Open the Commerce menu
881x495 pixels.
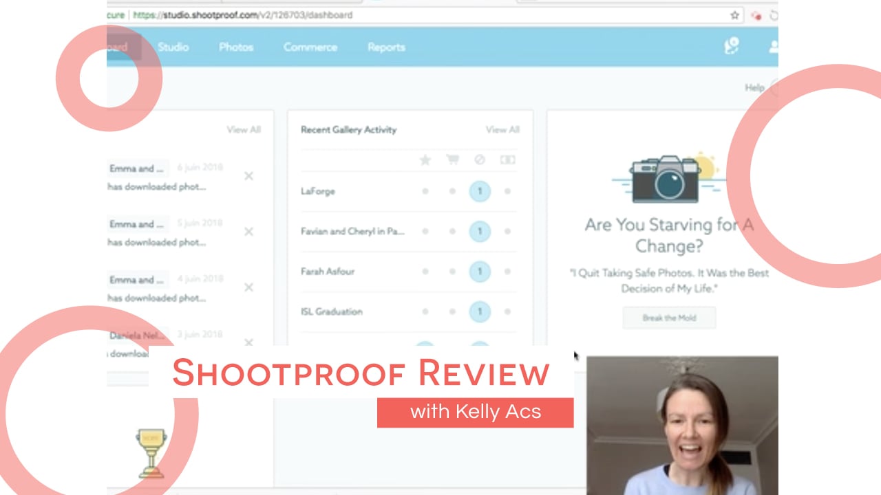coord(310,47)
